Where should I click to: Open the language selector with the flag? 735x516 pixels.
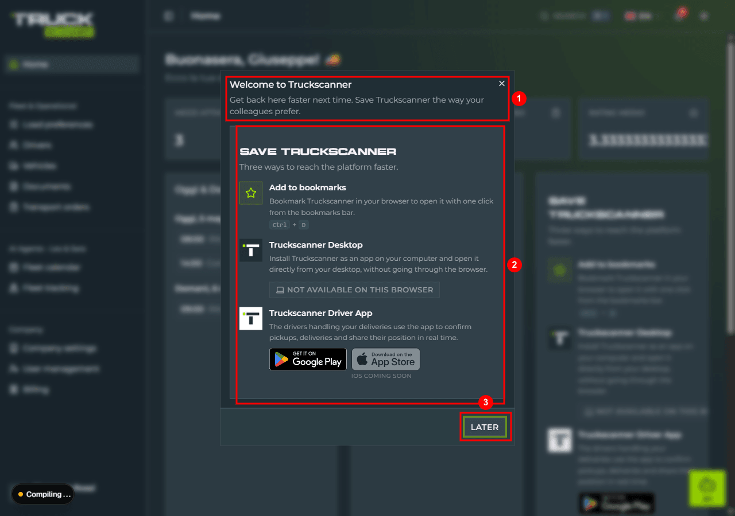click(641, 16)
